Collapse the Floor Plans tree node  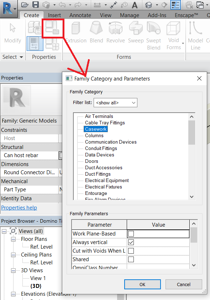pyautogui.click(x=13, y=239)
